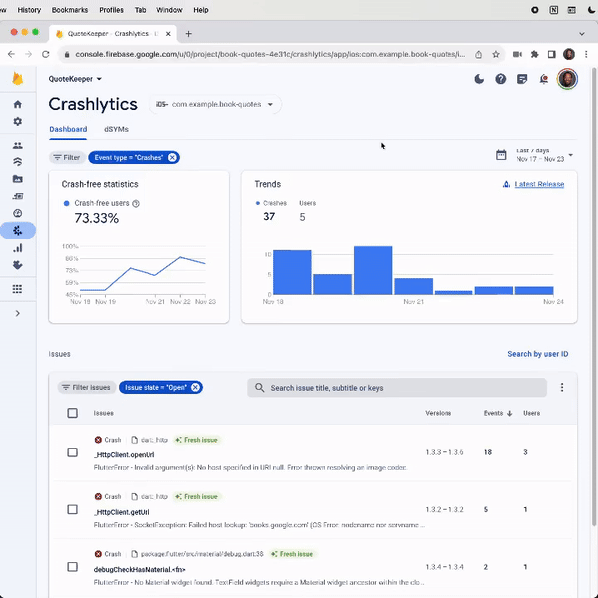Check the _HttpClient.openUrl issue checkbox

coord(72,452)
